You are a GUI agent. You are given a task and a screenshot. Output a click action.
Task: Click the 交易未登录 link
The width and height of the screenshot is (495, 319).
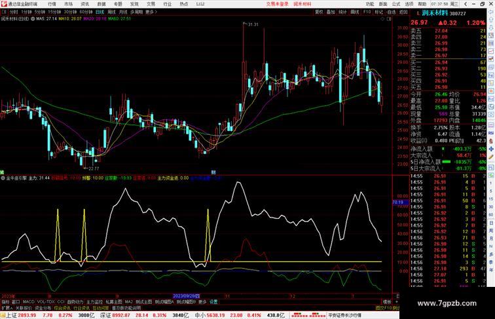[x=277, y=4]
